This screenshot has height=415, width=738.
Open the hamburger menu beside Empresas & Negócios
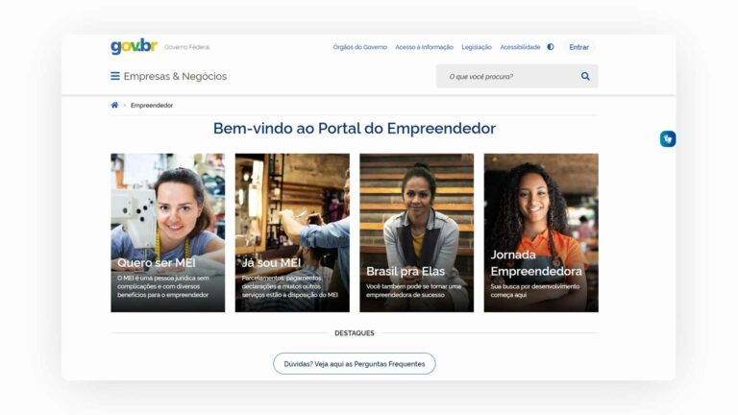coord(115,76)
